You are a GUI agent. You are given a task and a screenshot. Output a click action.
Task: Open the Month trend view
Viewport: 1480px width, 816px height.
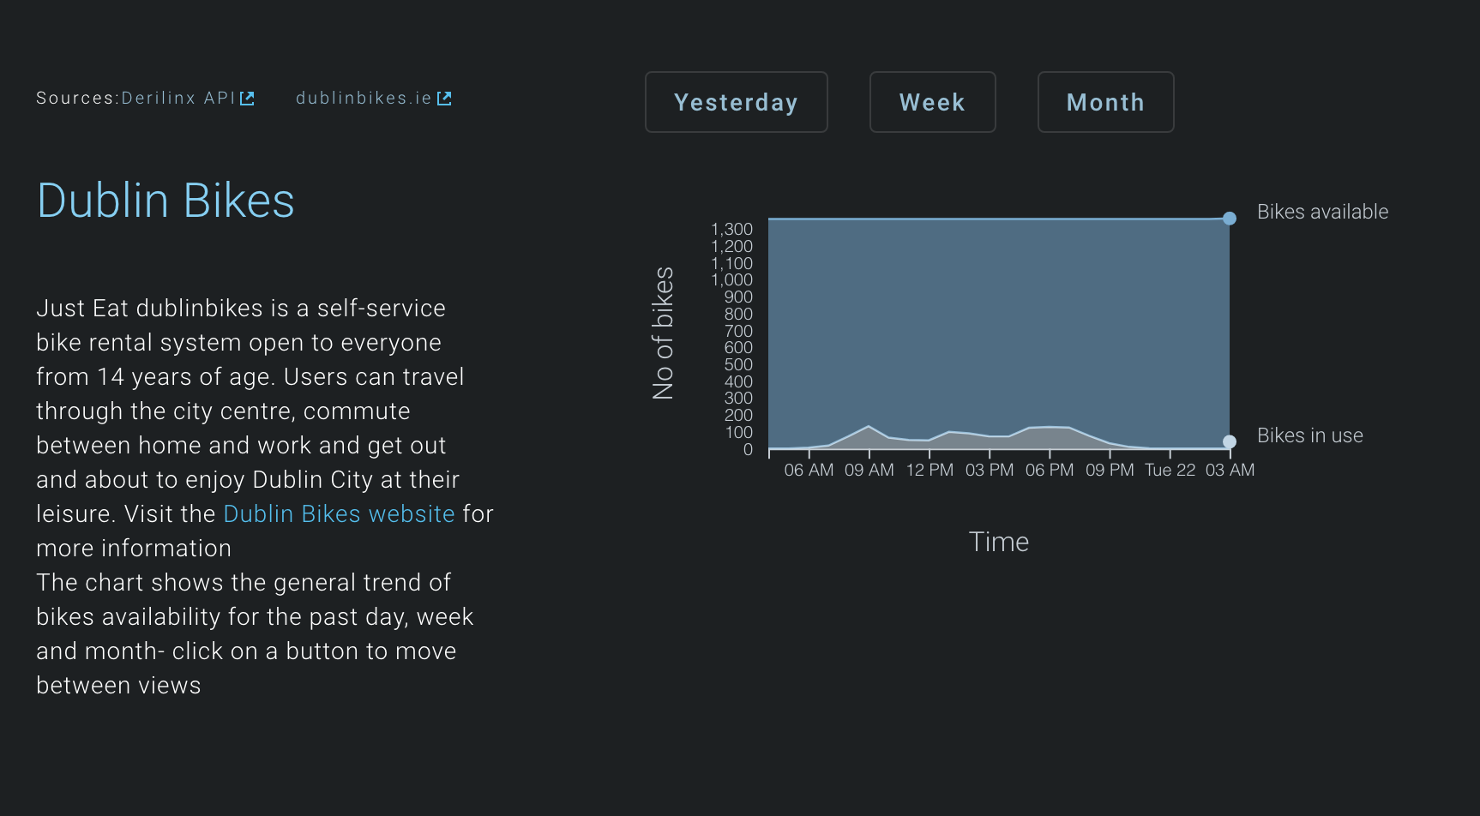pyautogui.click(x=1105, y=102)
